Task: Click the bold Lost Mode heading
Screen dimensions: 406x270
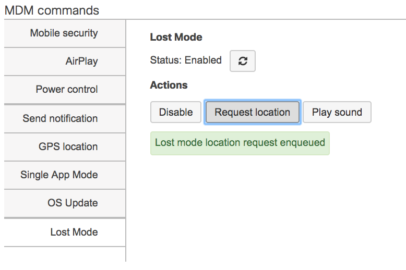Action: [x=176, y=37]
